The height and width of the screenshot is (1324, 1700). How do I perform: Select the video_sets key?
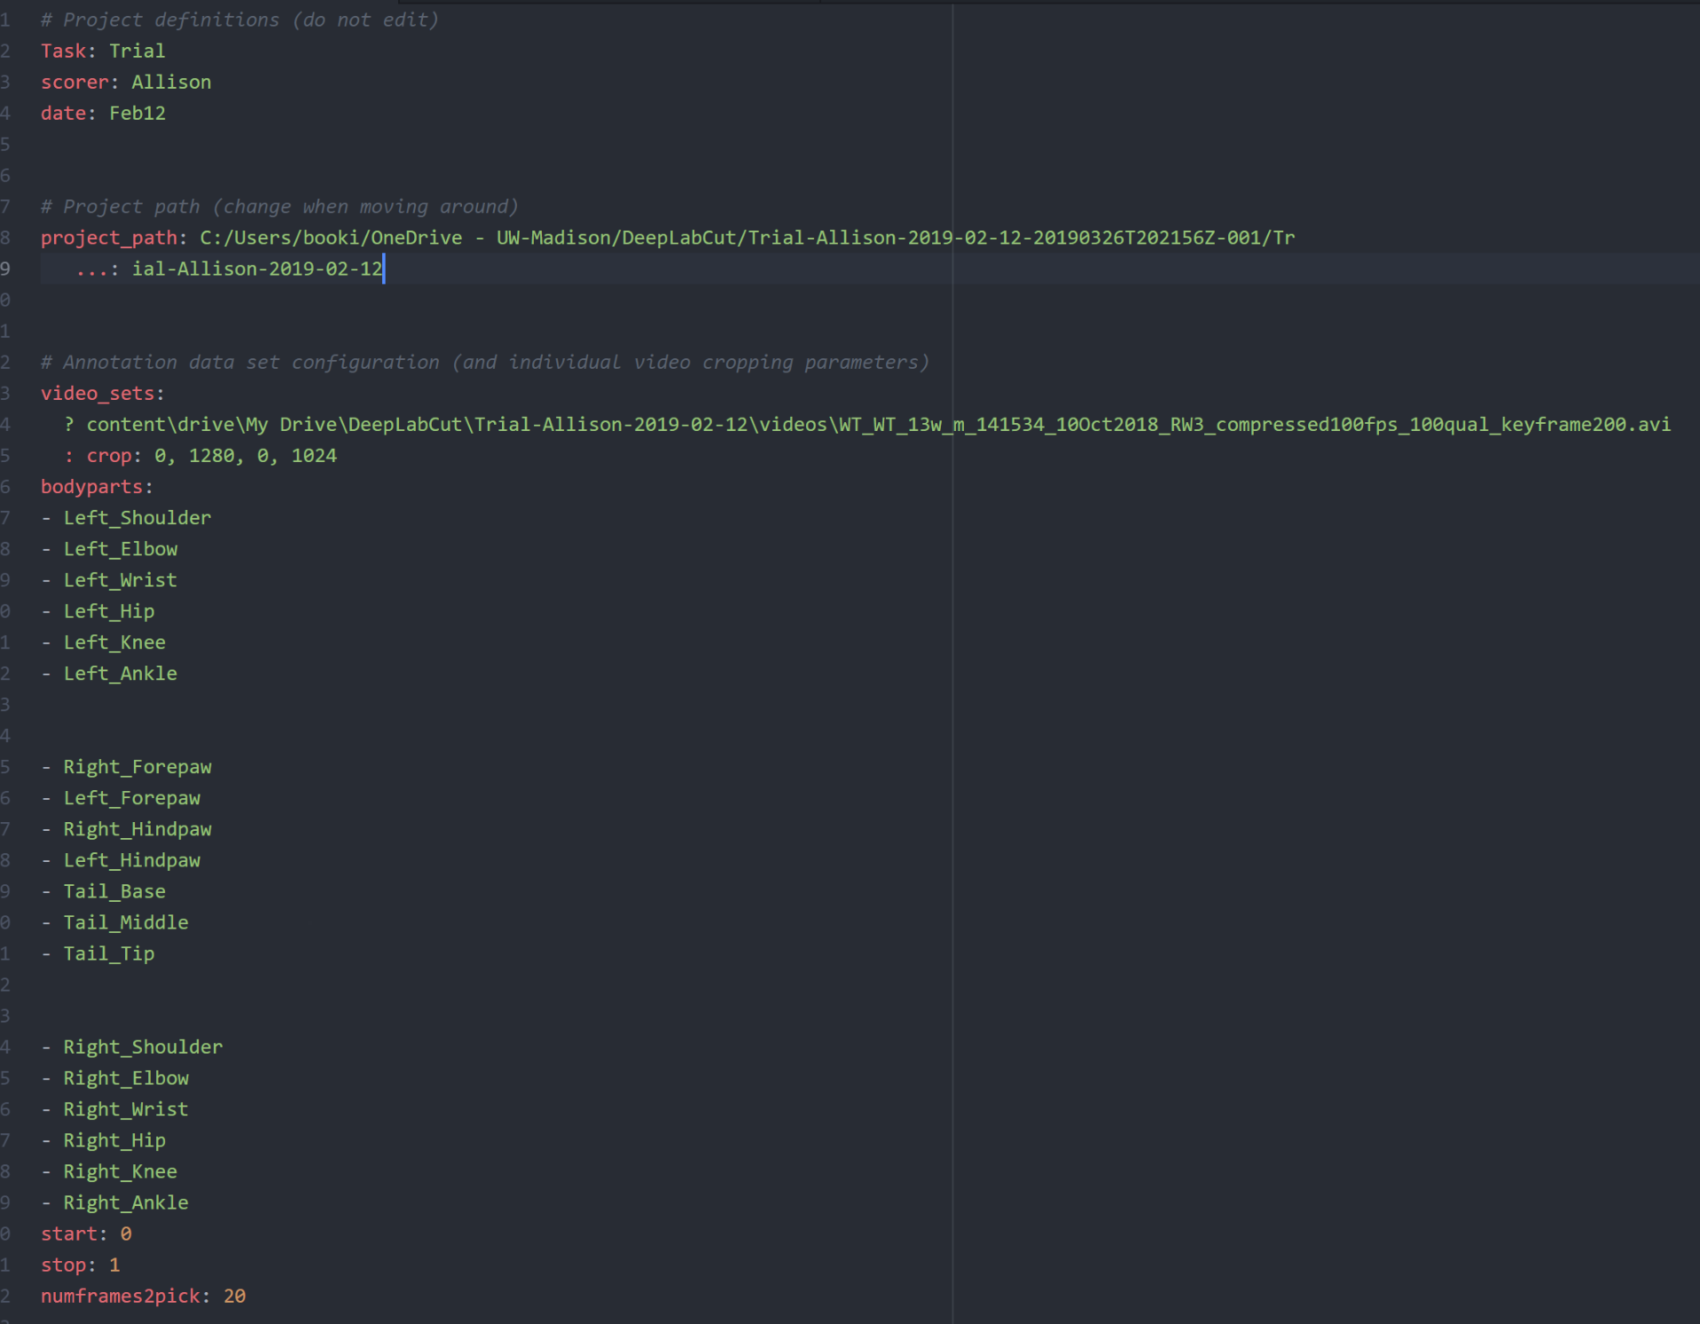click(99, 393)
